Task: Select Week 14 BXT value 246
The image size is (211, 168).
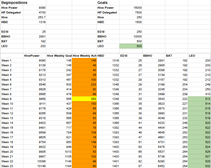Action: tap(176, 123)
